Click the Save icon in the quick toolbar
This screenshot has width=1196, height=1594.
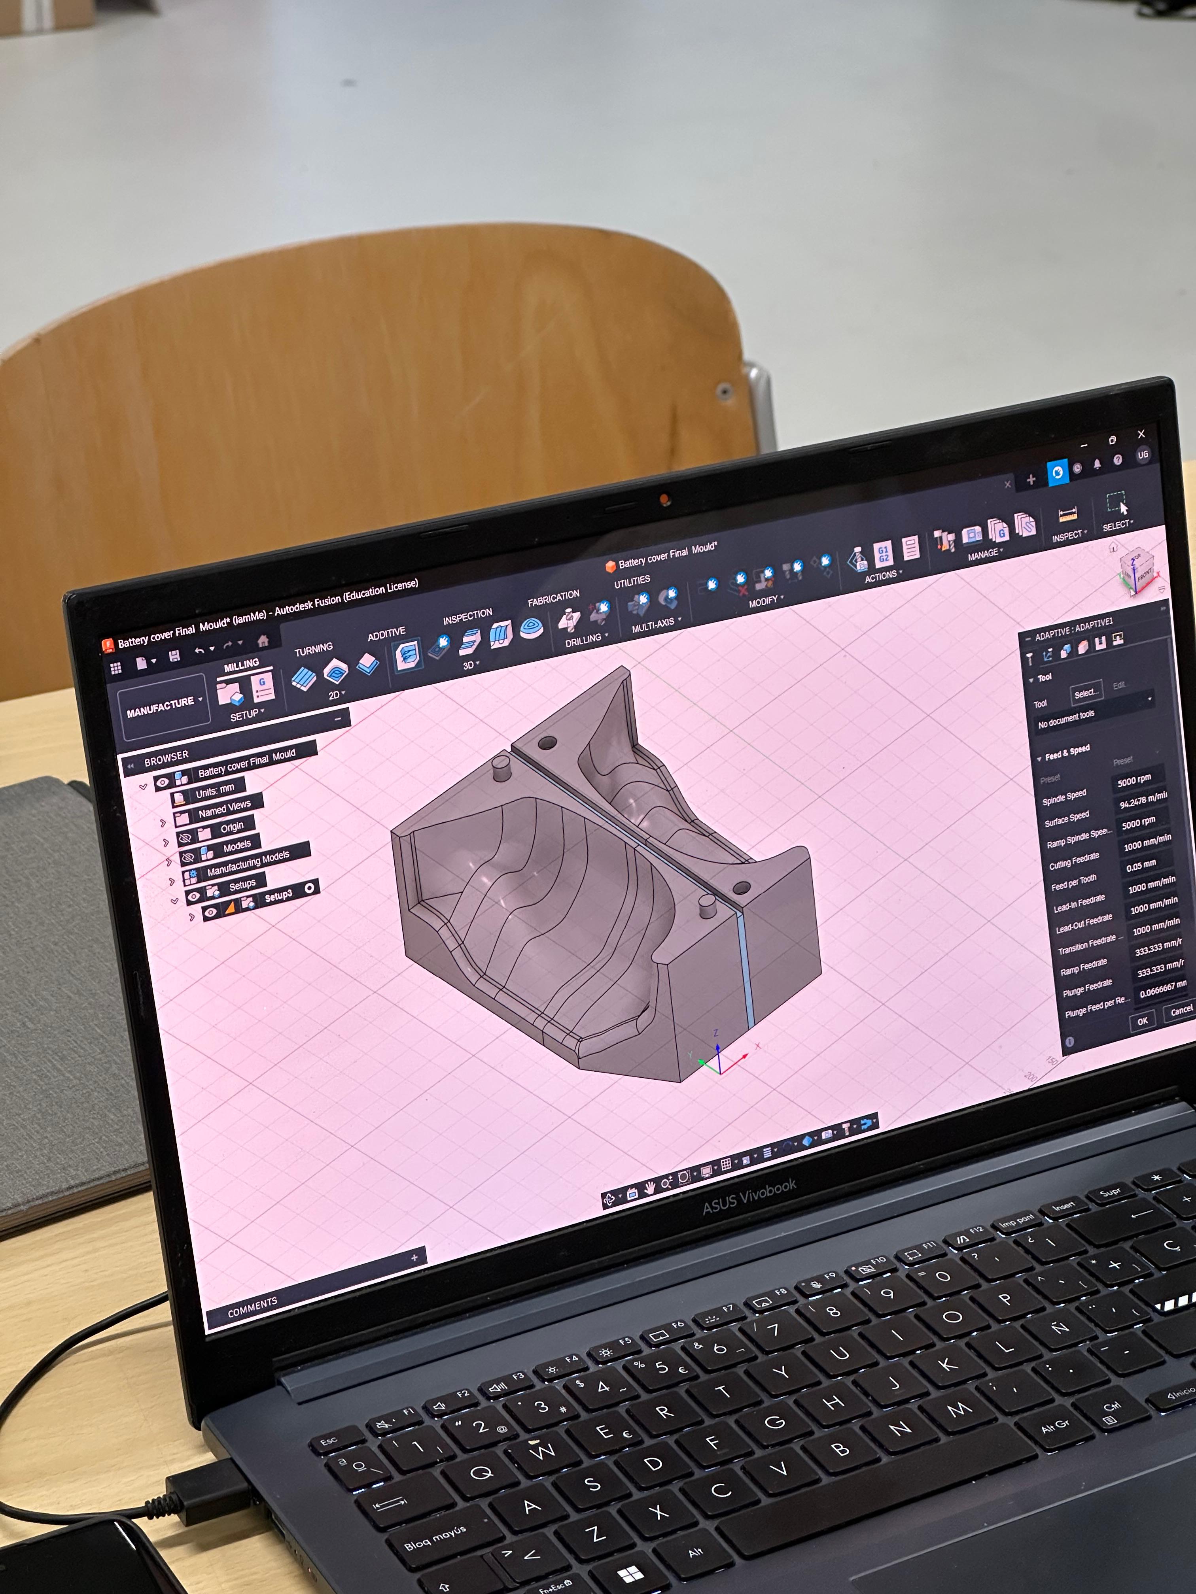tap(174, 656)
